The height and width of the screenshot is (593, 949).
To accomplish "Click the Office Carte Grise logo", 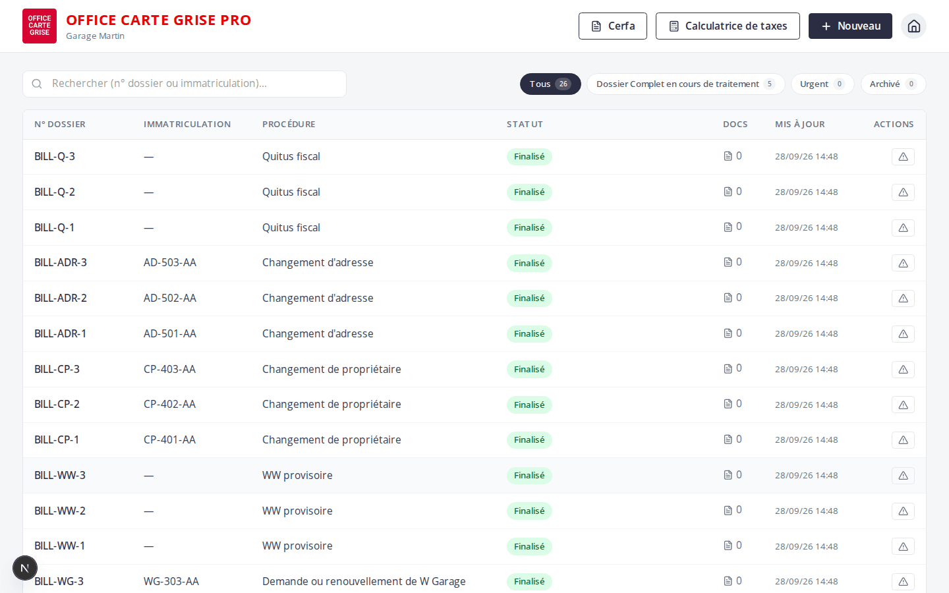I will (40, 26).
